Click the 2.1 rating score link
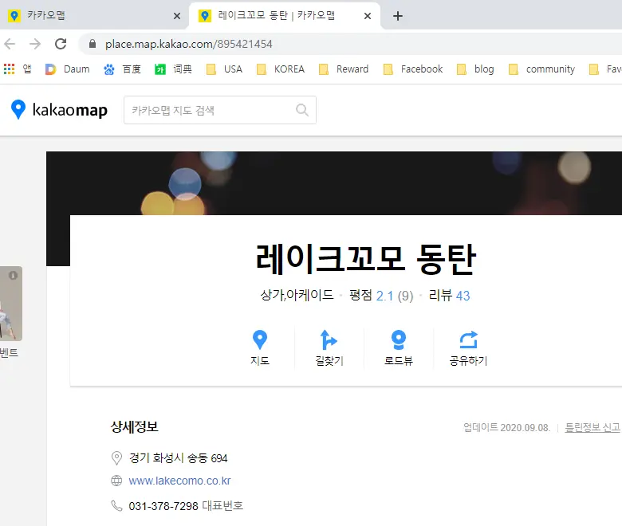This screenshot has height=526, width=622. pos(384,296)
